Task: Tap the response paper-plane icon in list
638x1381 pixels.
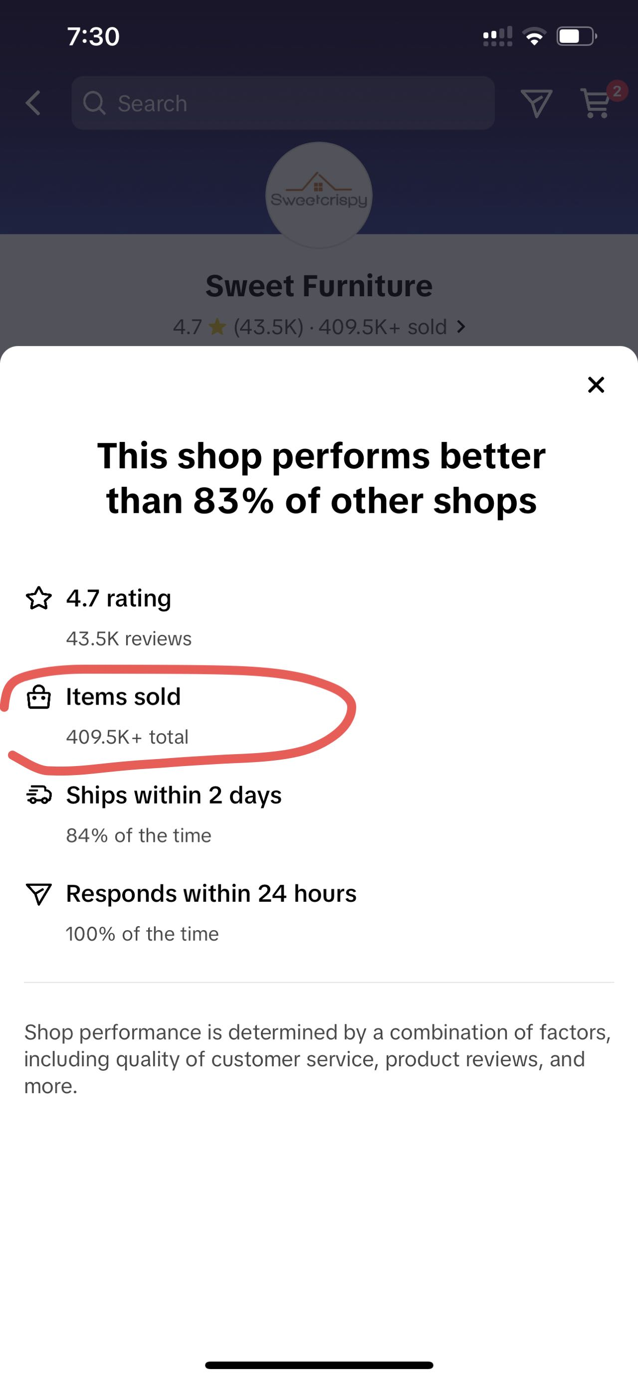Action: click(x=38, y=894)
